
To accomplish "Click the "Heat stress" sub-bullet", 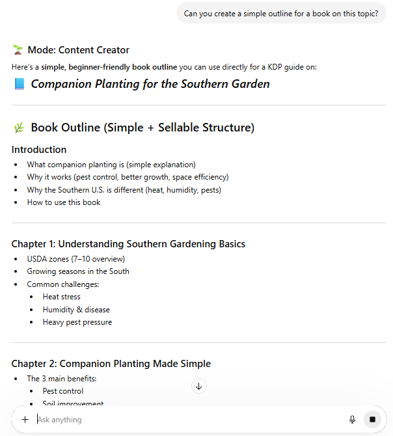I will click(62, 297).
